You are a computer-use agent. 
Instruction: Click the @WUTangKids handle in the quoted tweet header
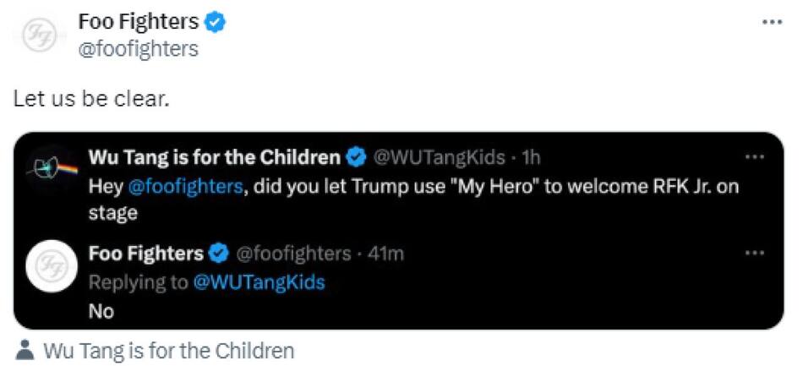pyautogui.click(x=440, y=157)
